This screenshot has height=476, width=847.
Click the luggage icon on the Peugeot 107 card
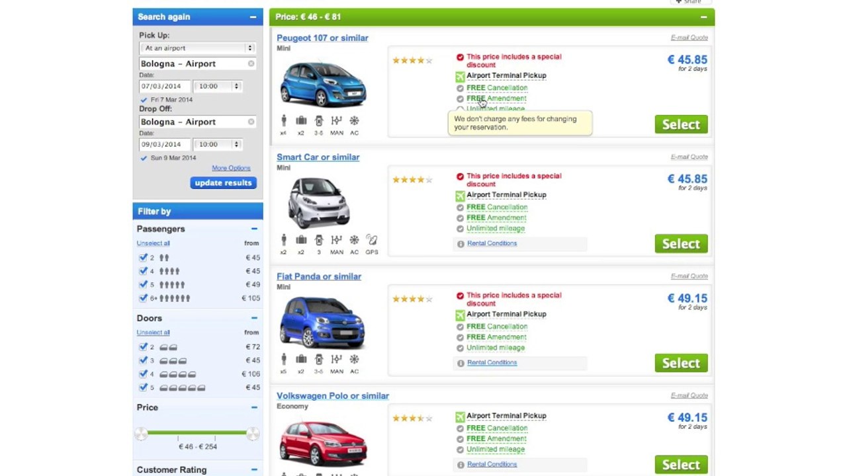click(x=301, y=121)
